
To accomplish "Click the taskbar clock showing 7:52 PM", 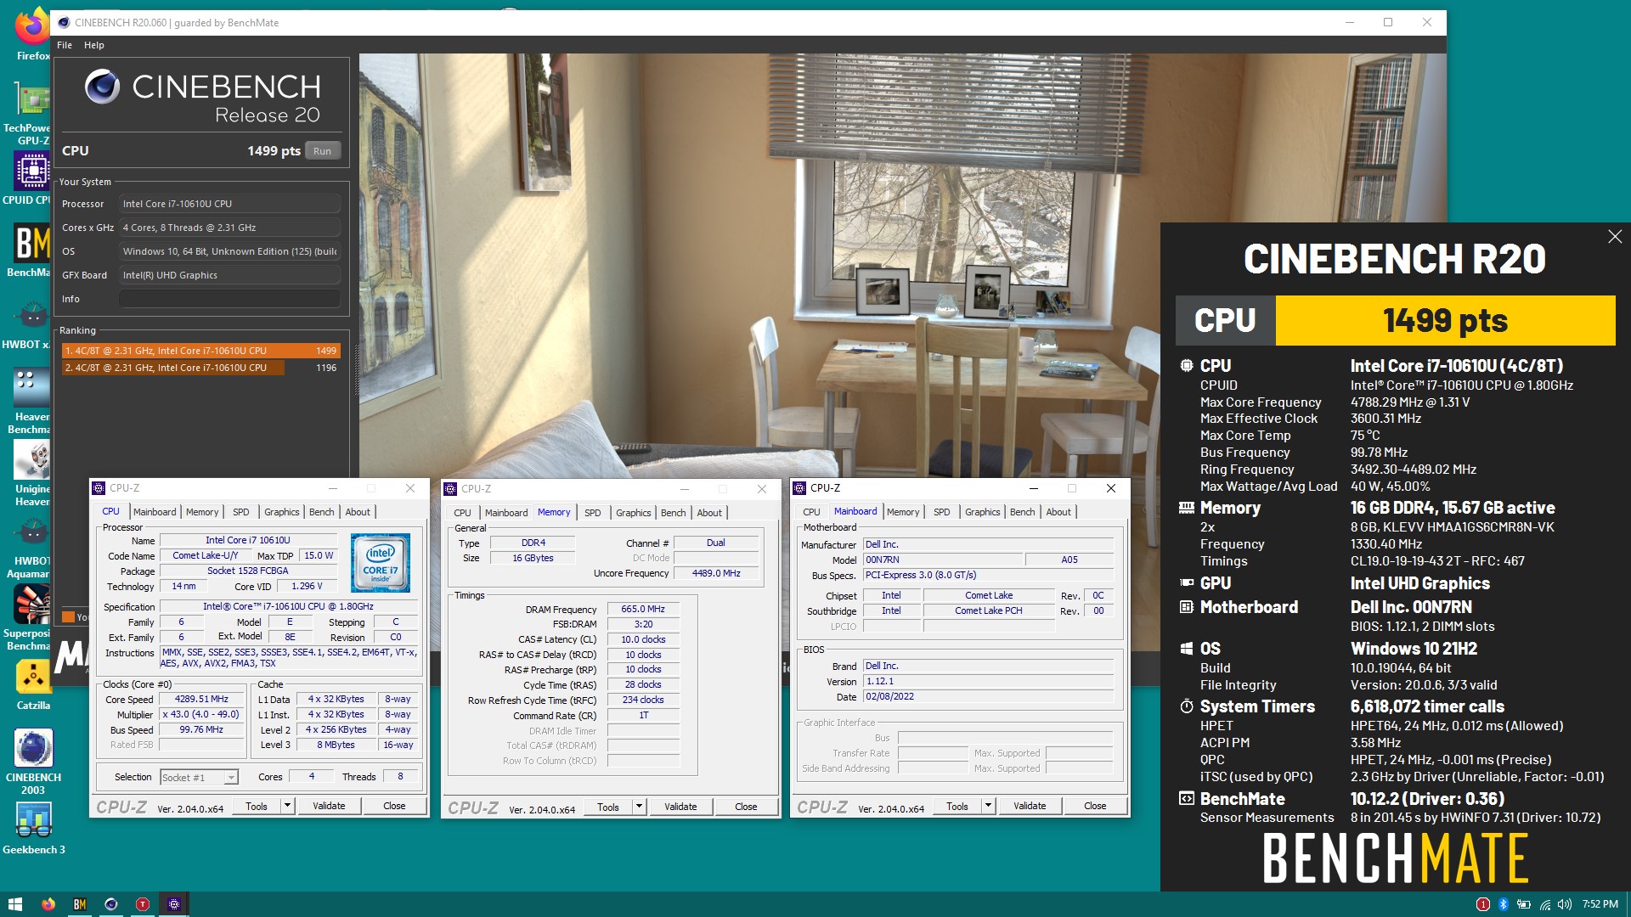I will click(x=1600, y=904).
